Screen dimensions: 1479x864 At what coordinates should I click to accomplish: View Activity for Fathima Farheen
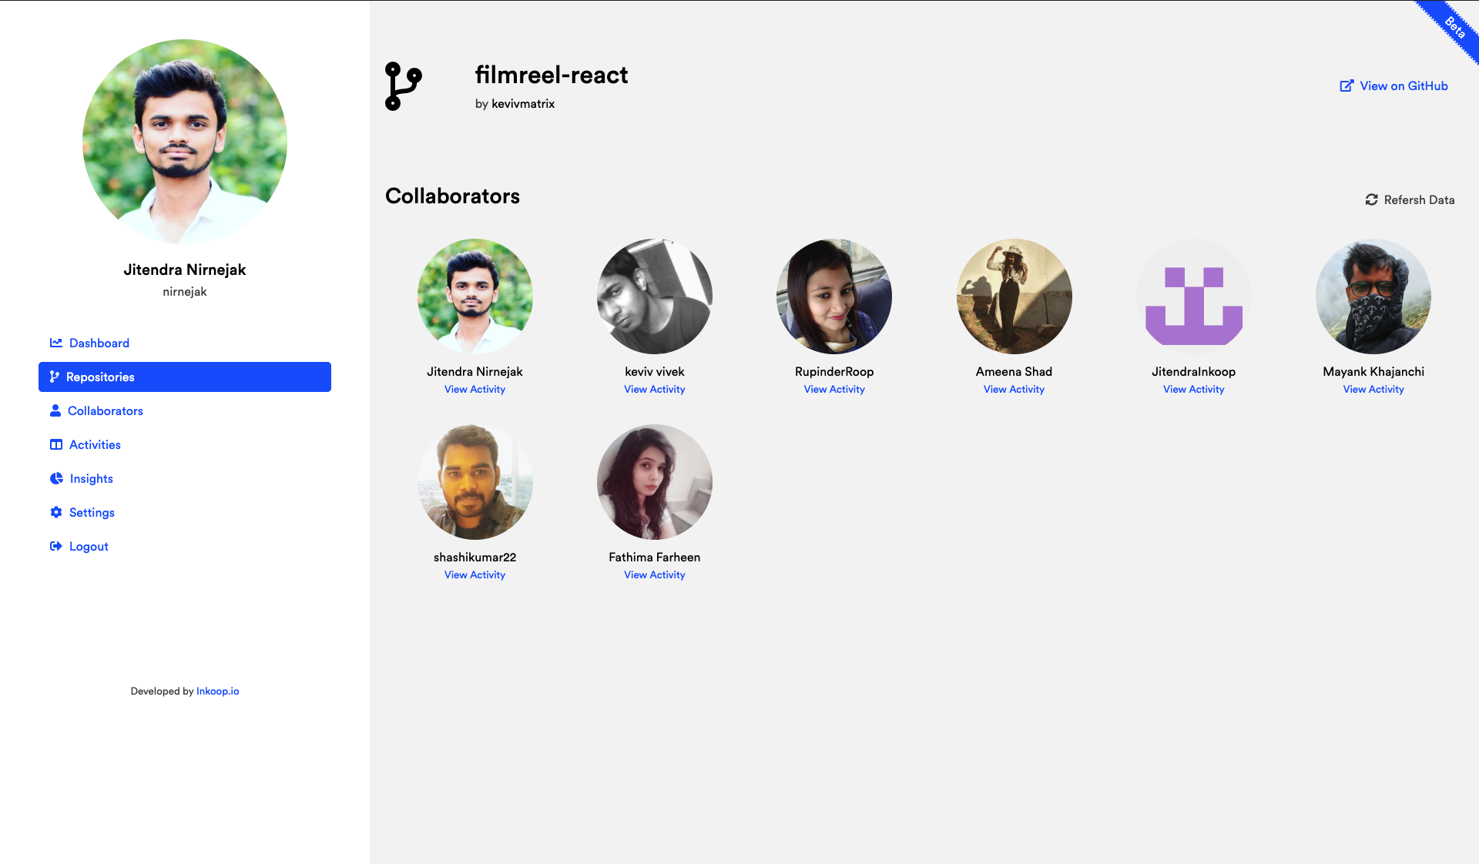click(x=654, y=574)
